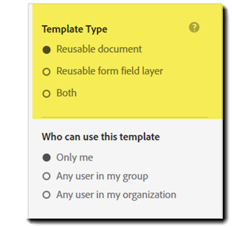The height and width of the screenshot is (226, 232).
Task: Click the word group in the sharing options
Action: point(136,177)
